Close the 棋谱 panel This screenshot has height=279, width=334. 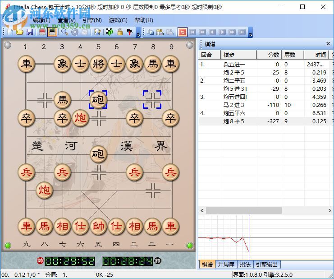point(328,44)
